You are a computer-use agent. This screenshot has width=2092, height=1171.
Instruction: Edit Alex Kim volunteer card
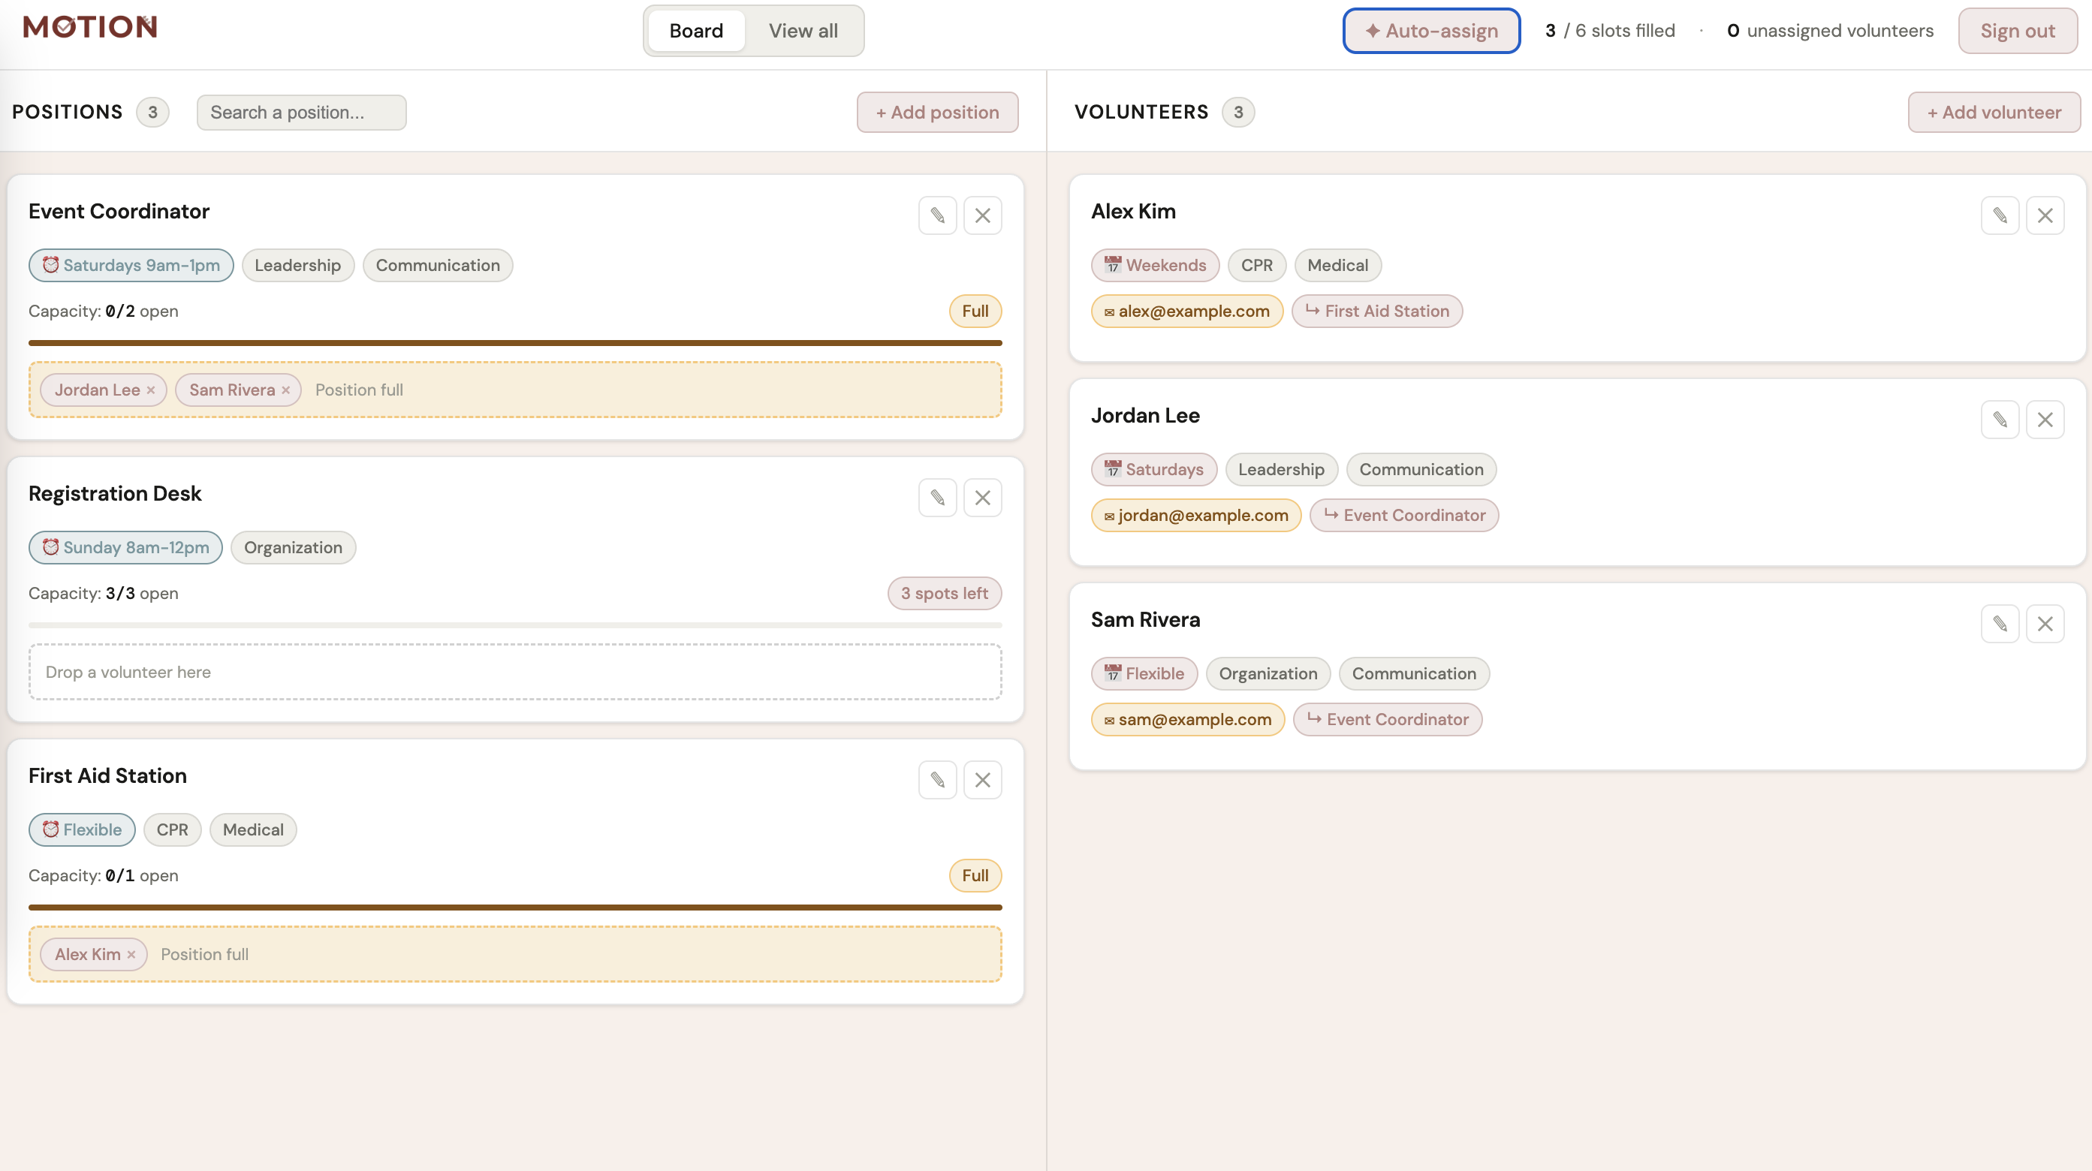pyautogui.click(x=2000, y=215)
